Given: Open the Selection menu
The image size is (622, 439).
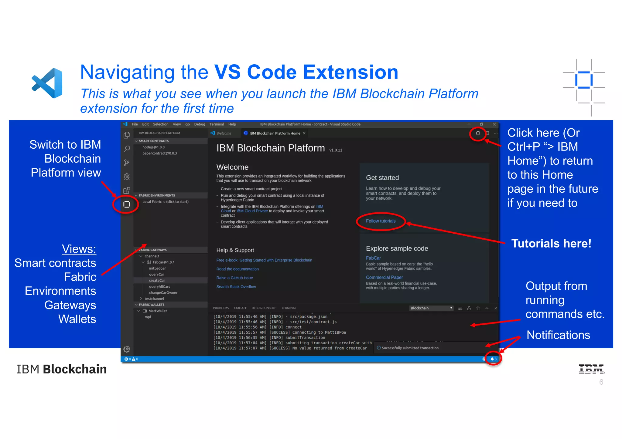Looking at the screenshot, I should click(x=161, y=124).
